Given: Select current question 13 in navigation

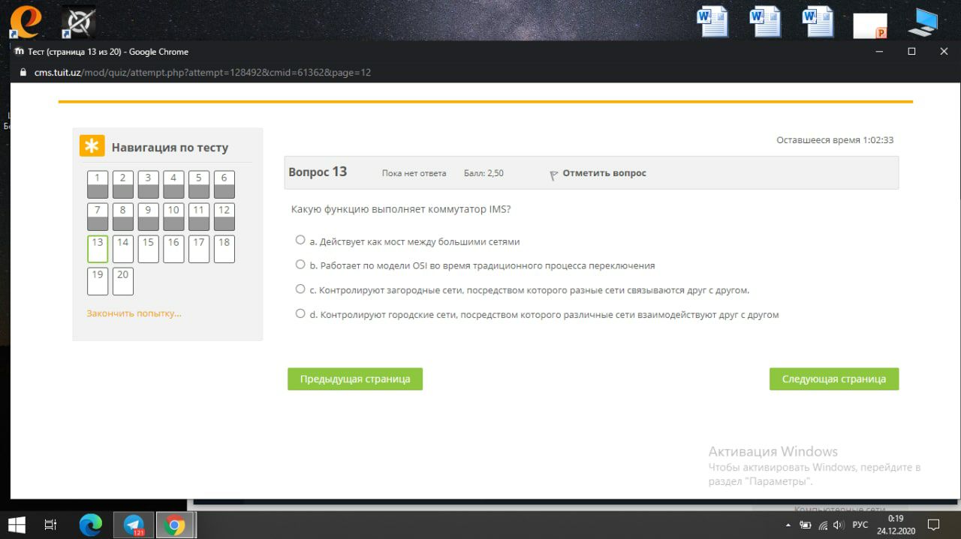Looking at the screenshot, I should 98,249.
